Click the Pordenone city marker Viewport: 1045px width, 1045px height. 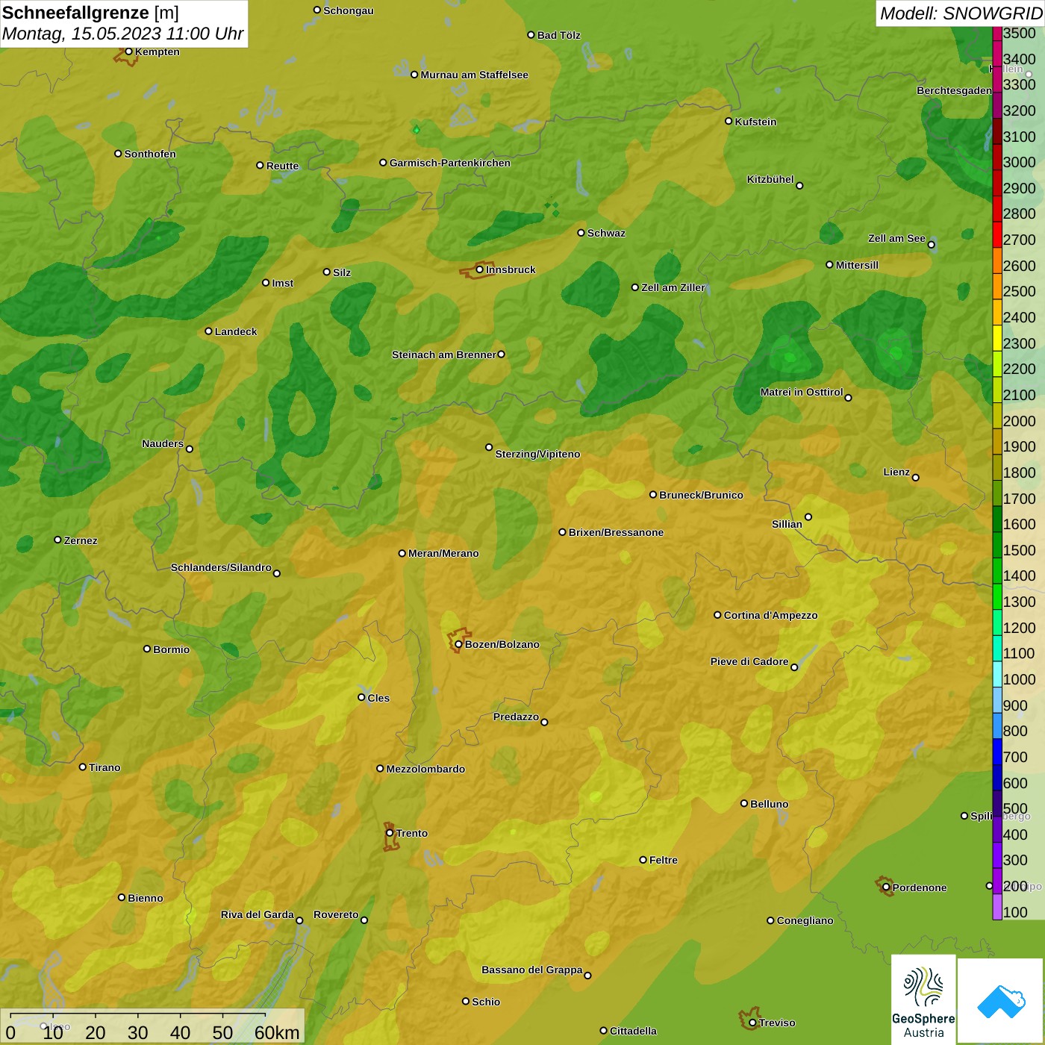tap(886, 887)
